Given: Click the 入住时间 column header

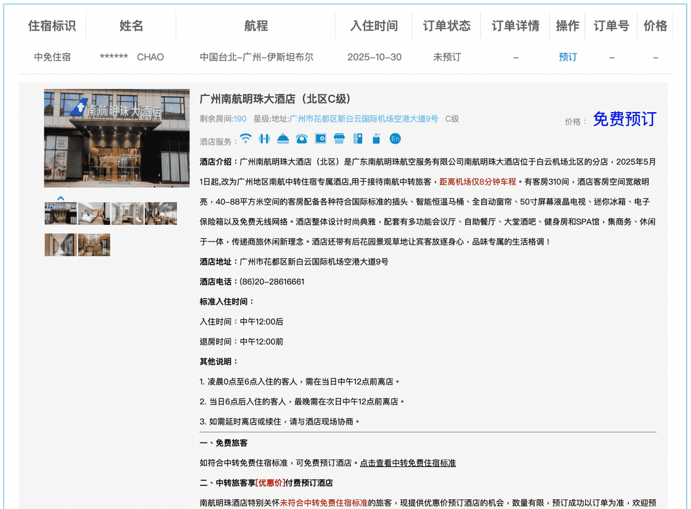Looking at the screenshot, I should pyautogui.click(x=374, y=26).
